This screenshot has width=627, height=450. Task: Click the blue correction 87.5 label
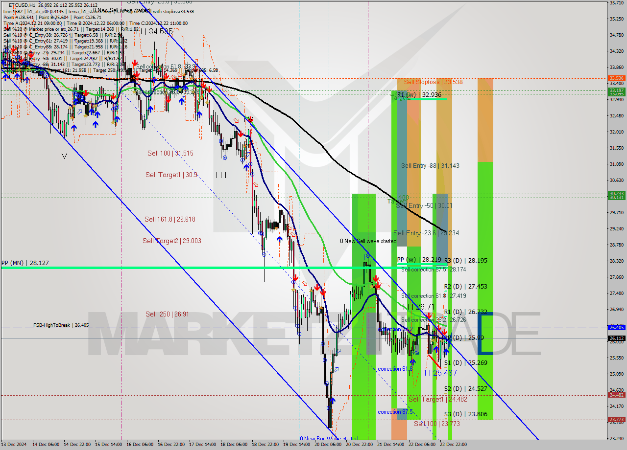(x=396, y=412)
